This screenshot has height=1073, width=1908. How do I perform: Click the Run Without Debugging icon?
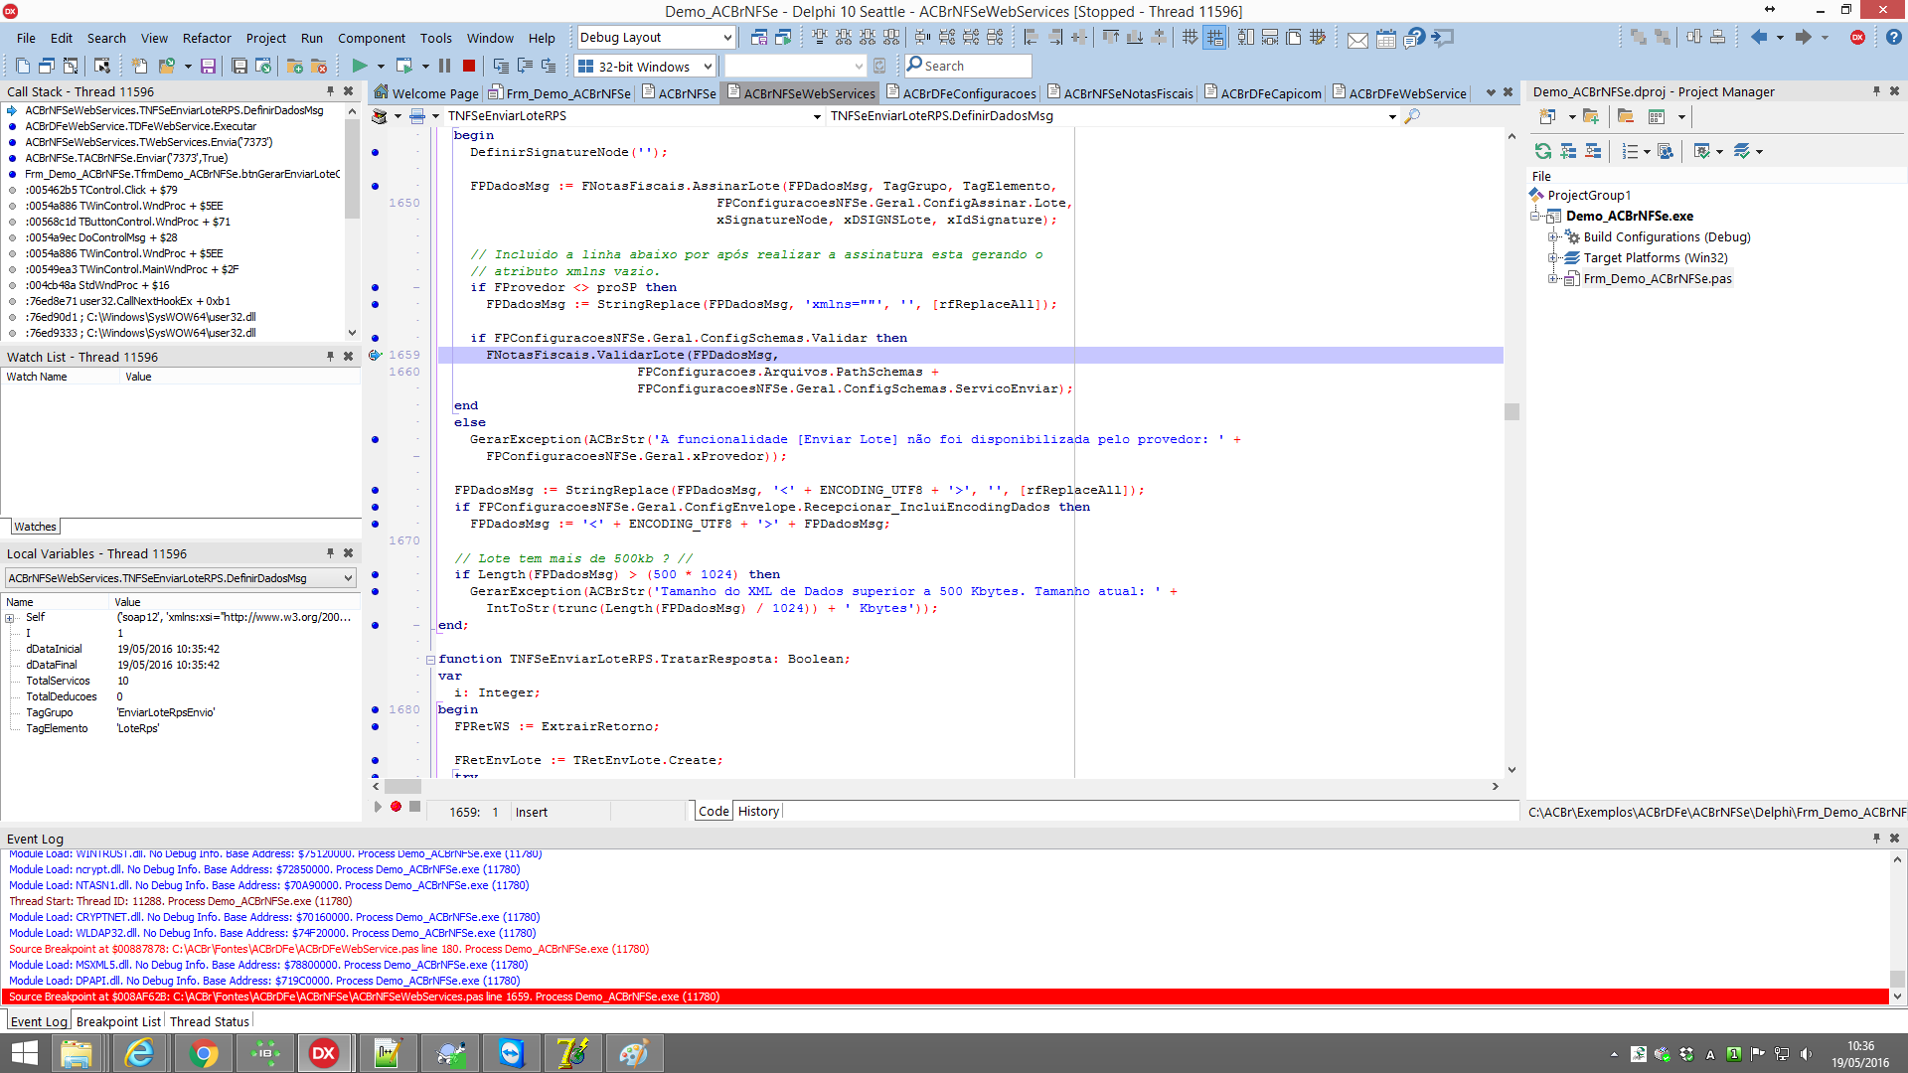(404, 66)
